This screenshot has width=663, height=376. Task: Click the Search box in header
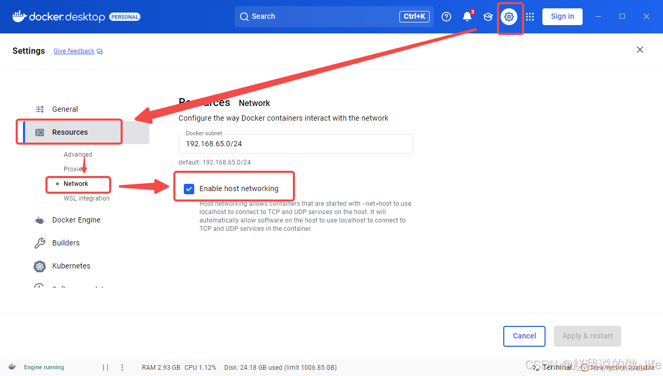(334, 17)
